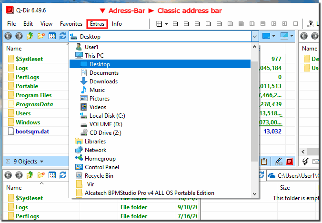The width and height of the screenshot is (322, 223).
Task: Choose Documents from the dropdown list
Action: pos(160,73)
